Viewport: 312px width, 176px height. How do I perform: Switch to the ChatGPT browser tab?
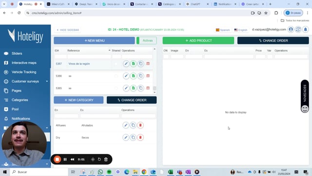pos(195,4)
